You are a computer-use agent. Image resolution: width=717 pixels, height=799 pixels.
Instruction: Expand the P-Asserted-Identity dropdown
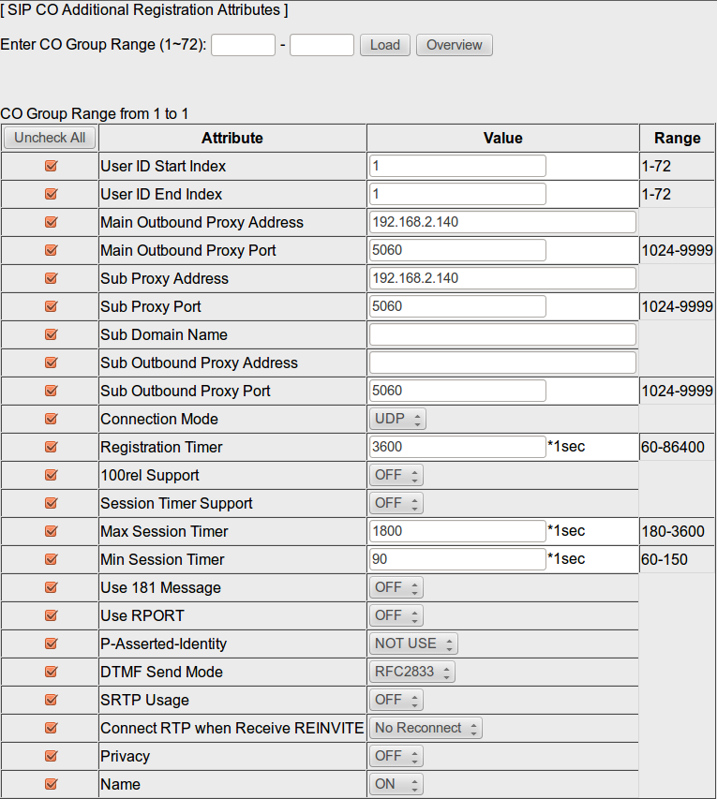click(413, 644)
